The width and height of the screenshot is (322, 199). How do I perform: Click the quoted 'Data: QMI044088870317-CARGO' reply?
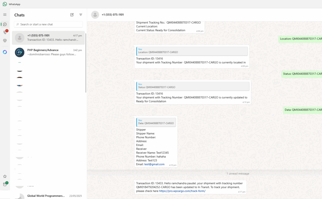pyautogui.click(x=156, y=122)
